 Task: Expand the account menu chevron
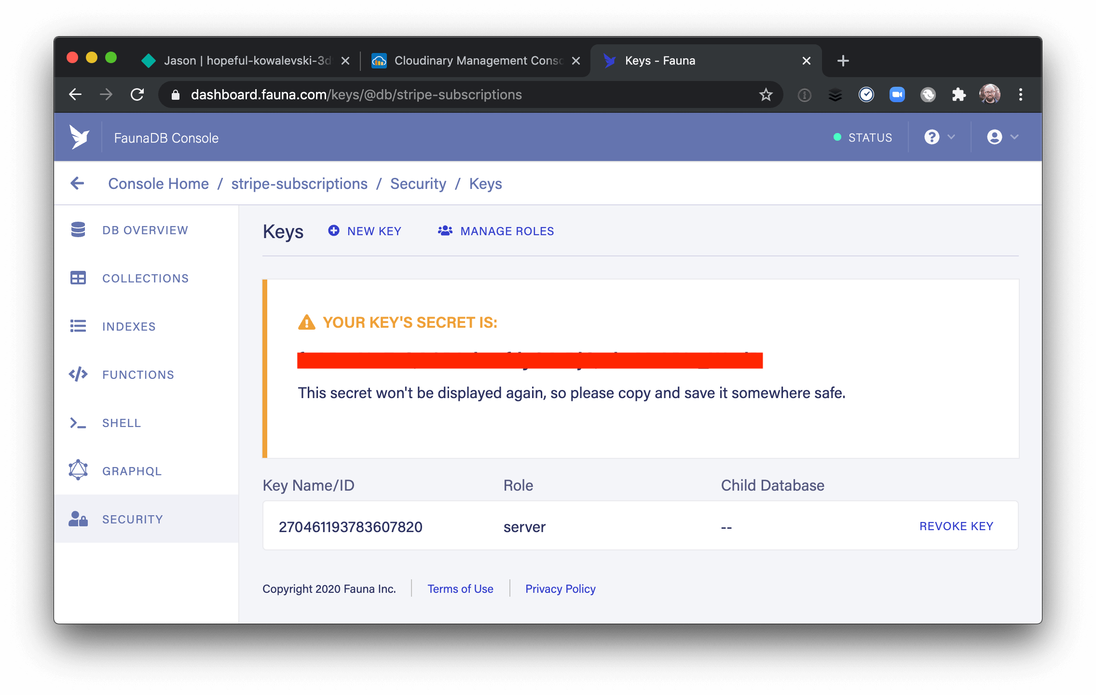coord(1014,137)
